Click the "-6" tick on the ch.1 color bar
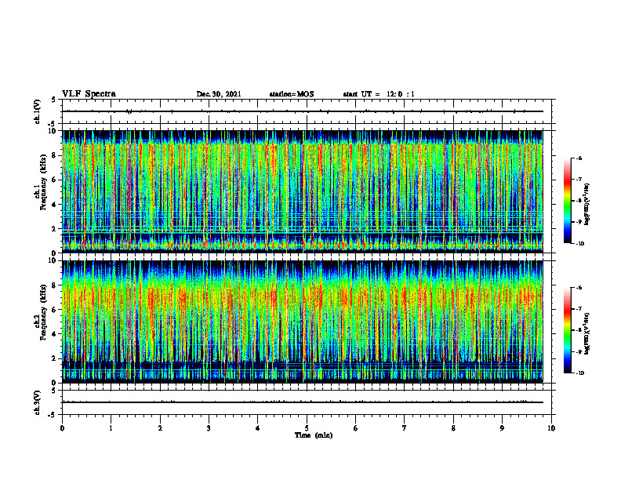621x480 pixels. click(x=578, y=158)
